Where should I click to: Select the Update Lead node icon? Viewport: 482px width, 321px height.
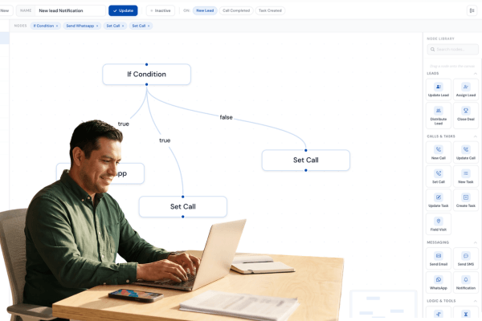point(438,87)
